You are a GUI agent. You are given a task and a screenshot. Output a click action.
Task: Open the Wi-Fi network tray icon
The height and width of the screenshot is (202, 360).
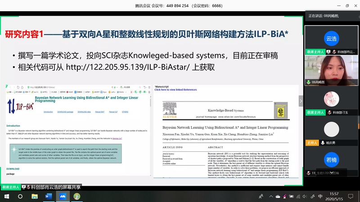coord(298,196)
